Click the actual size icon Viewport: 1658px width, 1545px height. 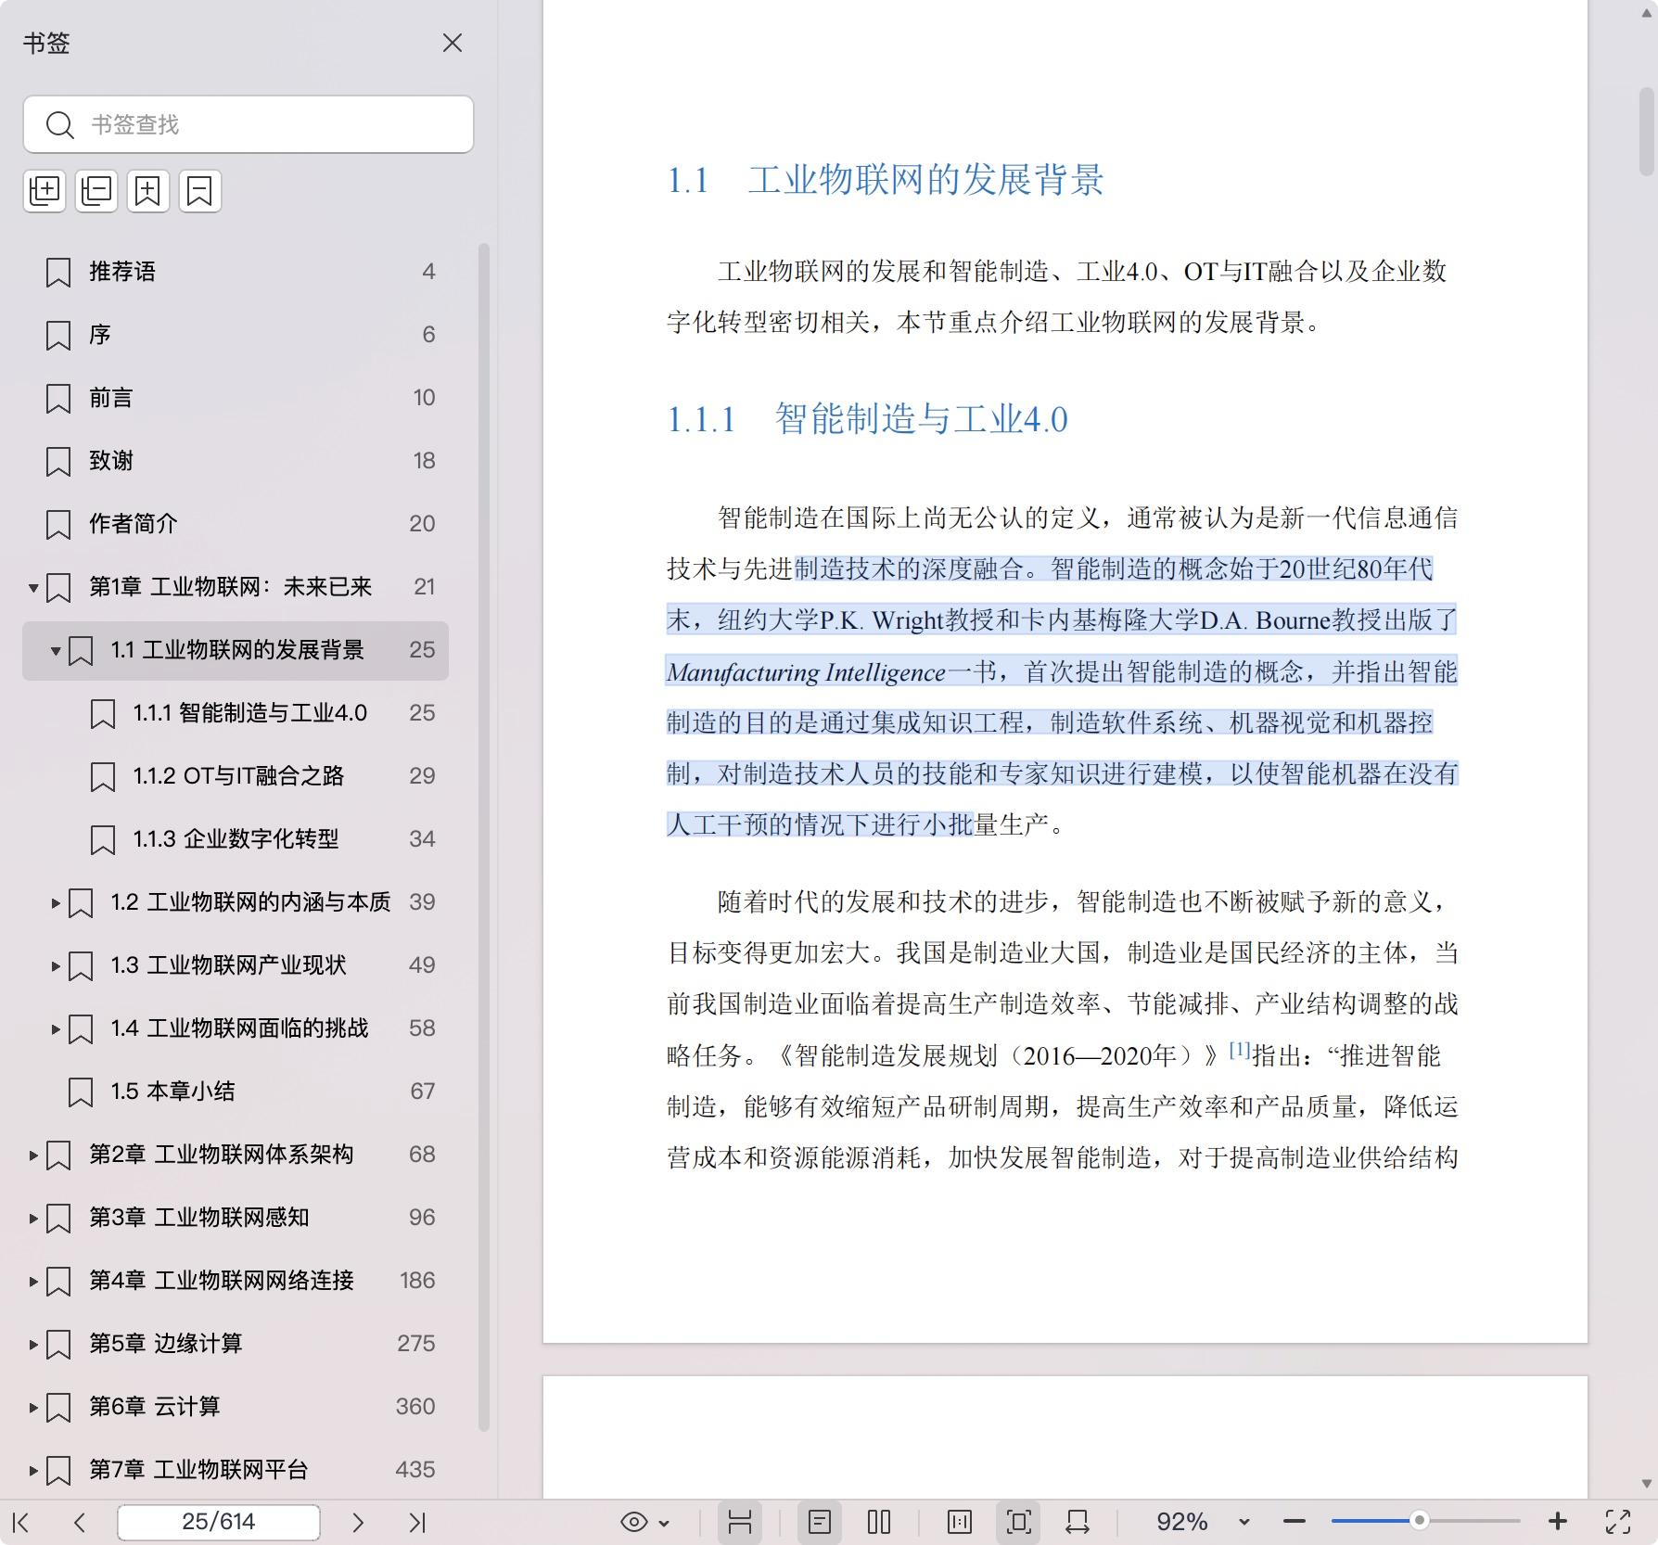pyautogui.click(x=960, y=1522)
